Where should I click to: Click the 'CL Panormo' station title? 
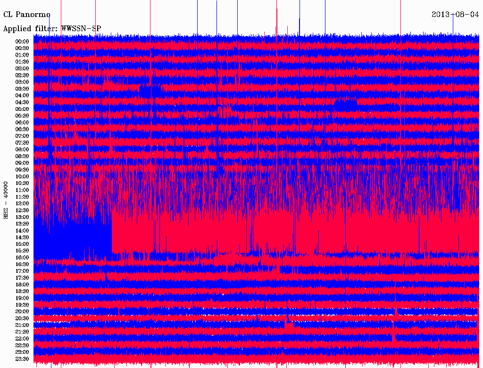[27, 15]
